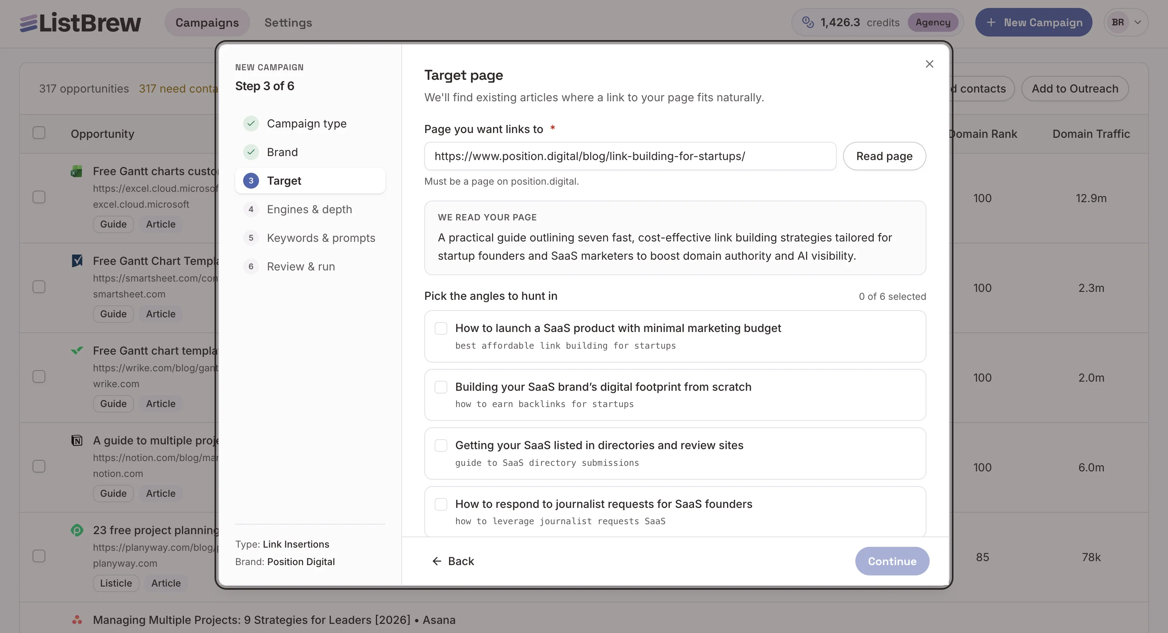Click the Listicle tag on planyway.com row

pos(116,583)
